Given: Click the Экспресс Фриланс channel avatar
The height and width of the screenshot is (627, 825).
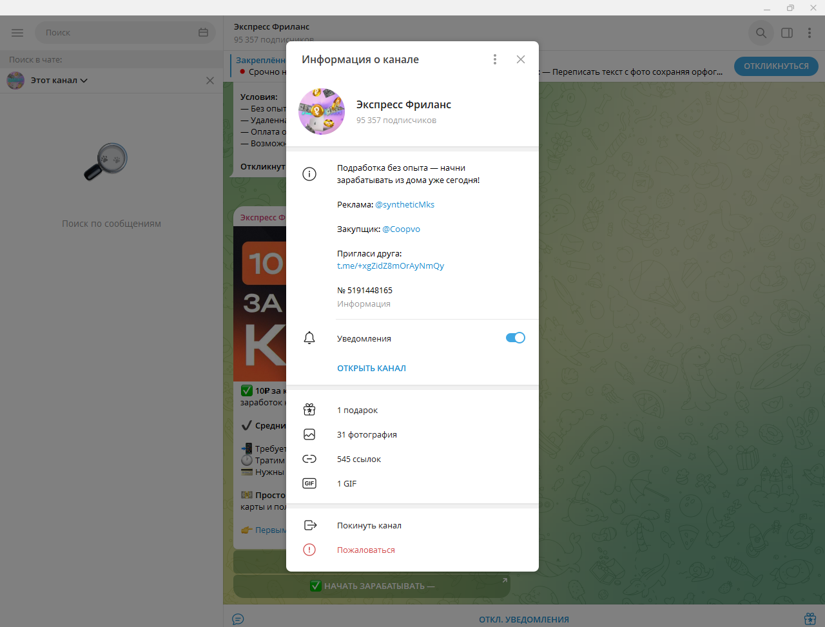Looking at the screenshot, I should coord(322,111).
